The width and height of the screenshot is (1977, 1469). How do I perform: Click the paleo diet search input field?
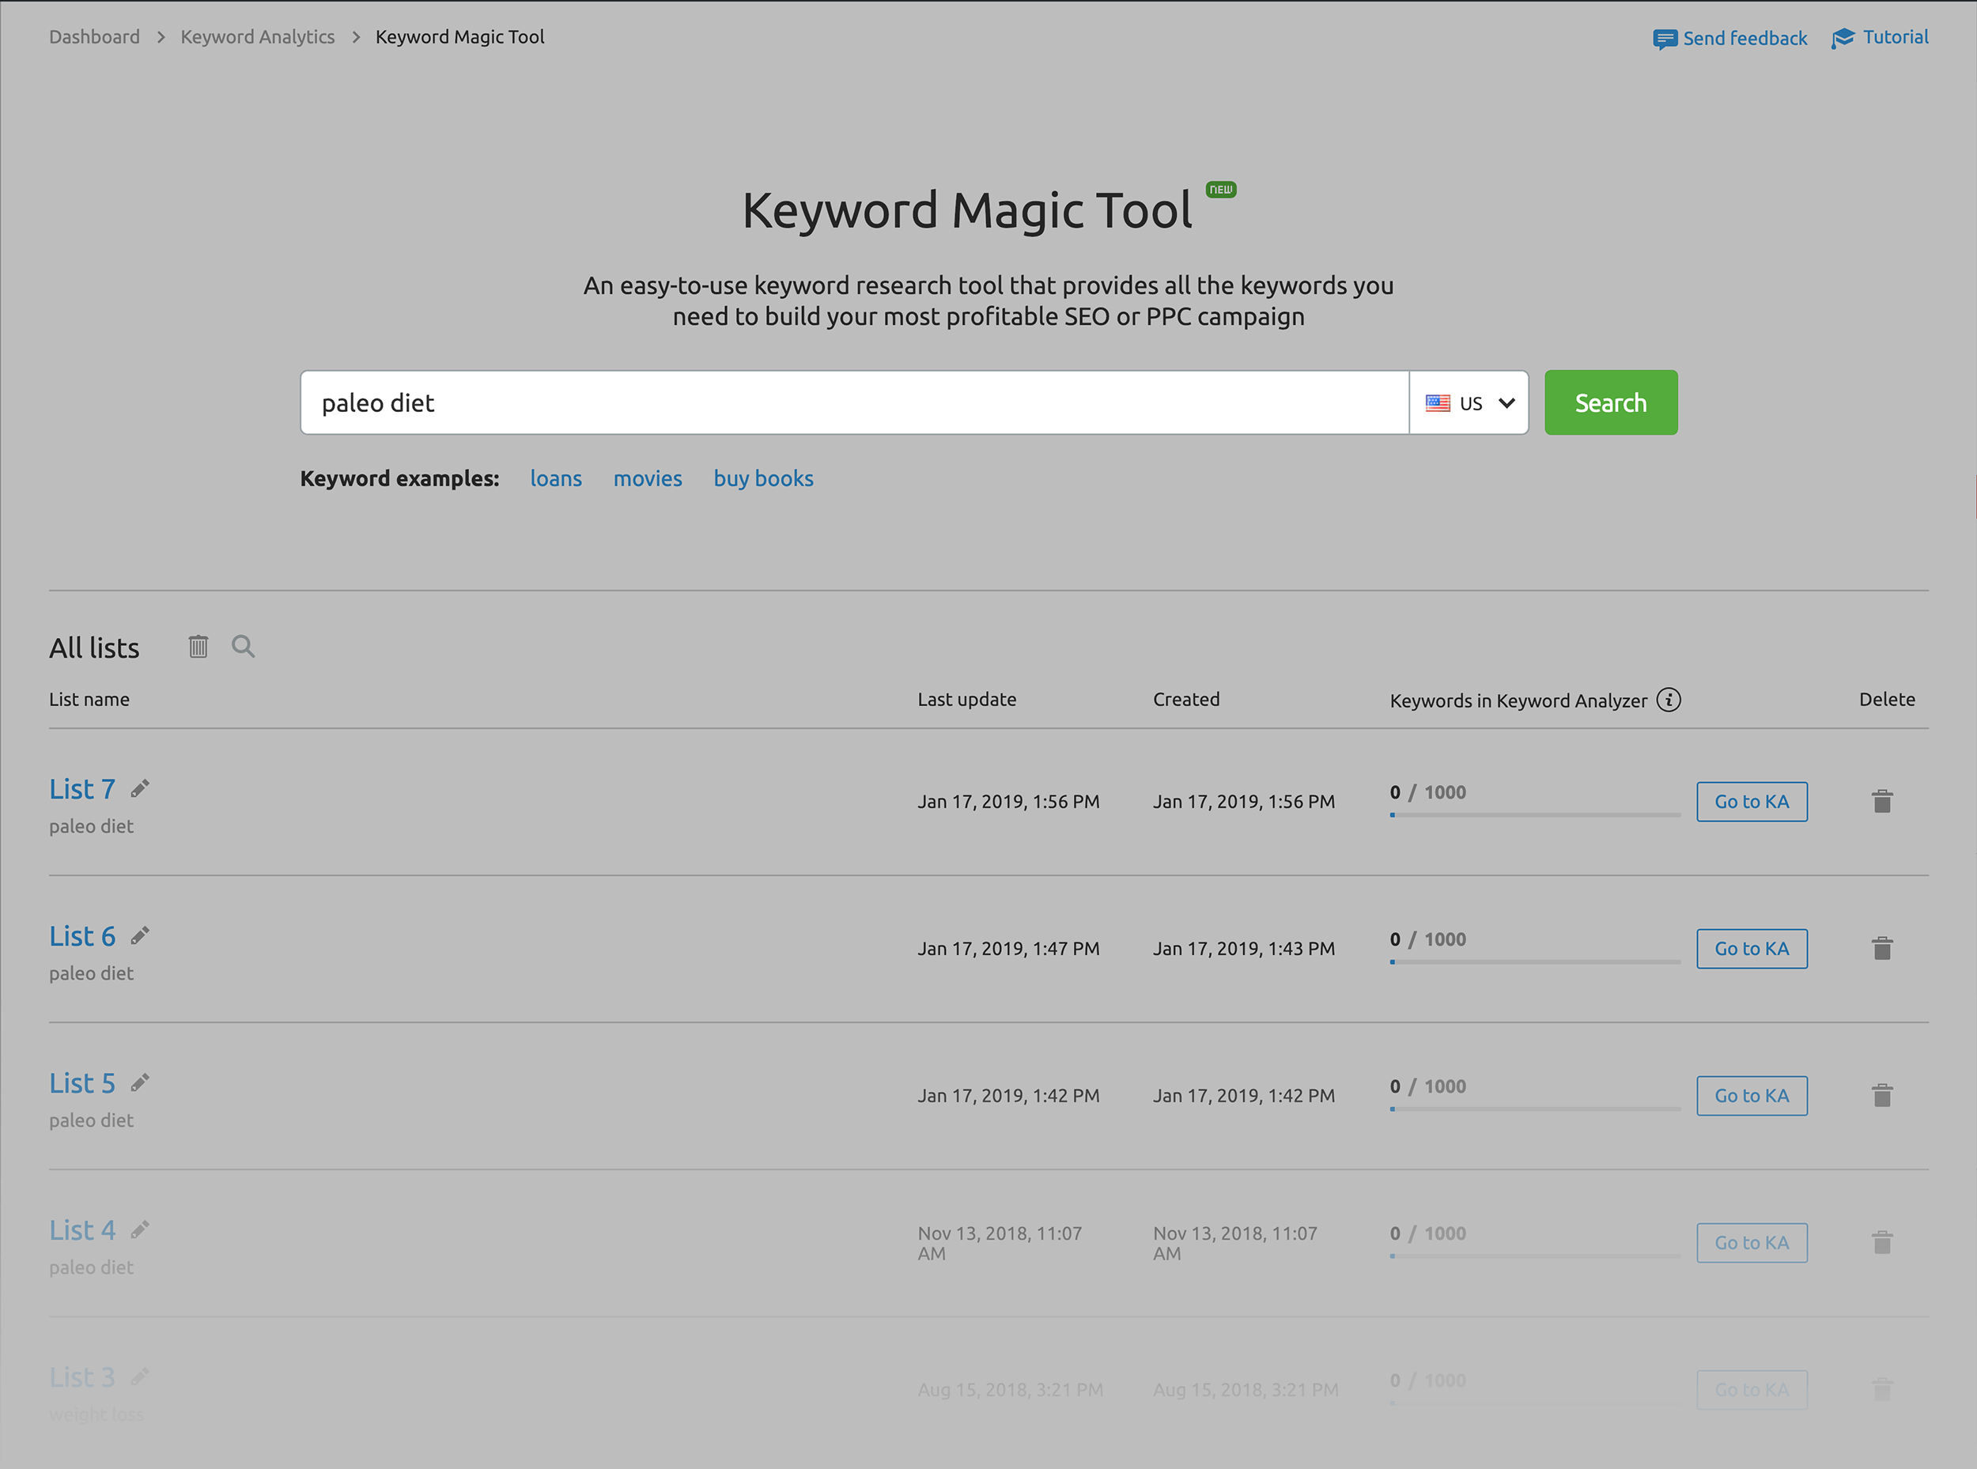(x=853, y=401)
